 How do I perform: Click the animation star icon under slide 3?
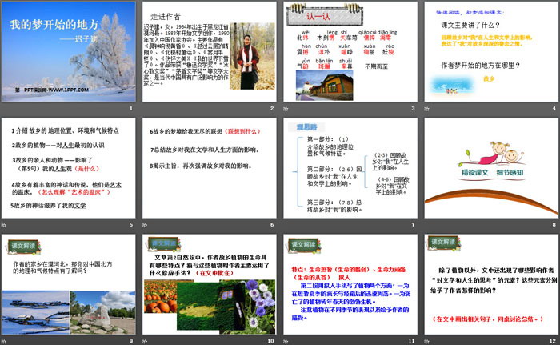click(286, 109)
